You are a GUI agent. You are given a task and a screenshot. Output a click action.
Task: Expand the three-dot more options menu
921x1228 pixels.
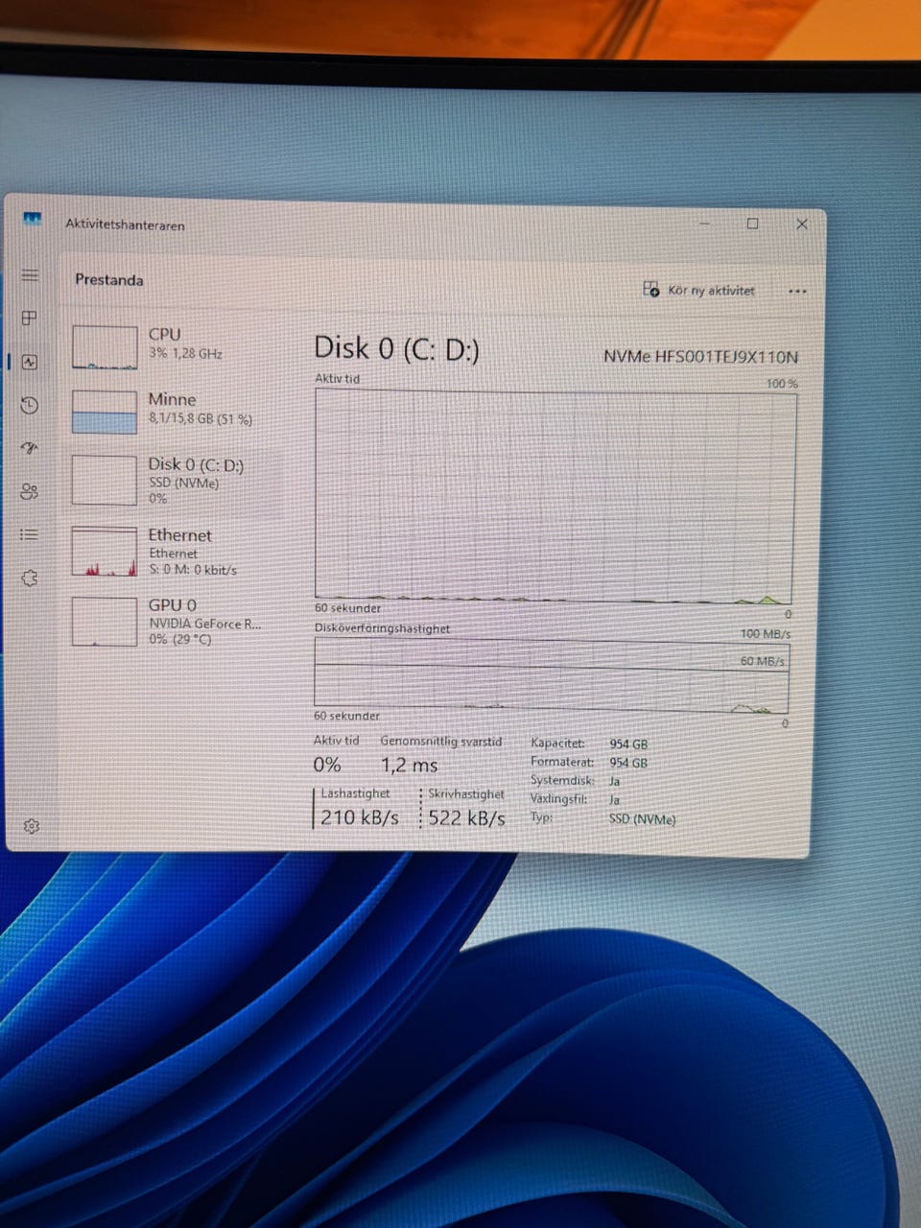click(x=797, y=292)
